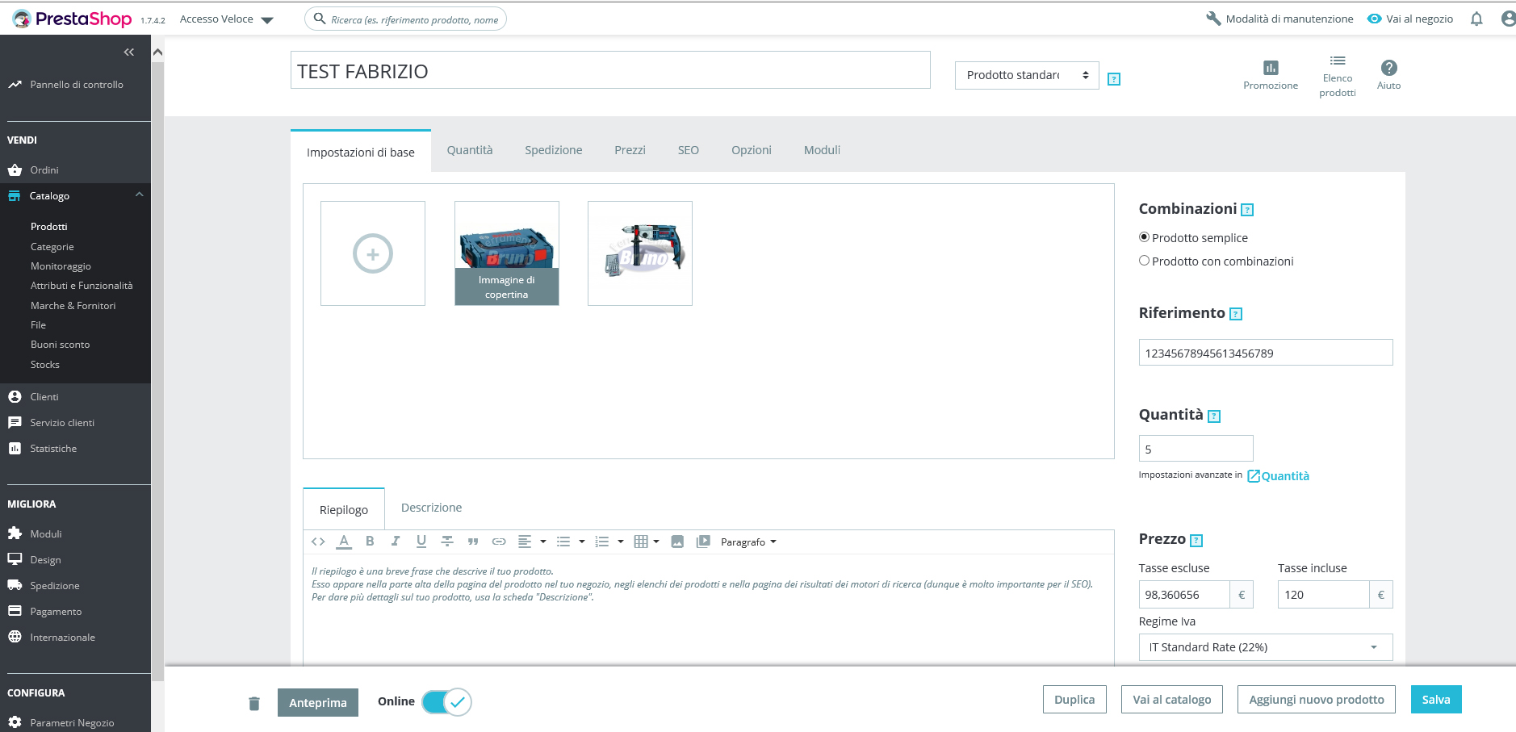The width and height of the screenshot is (1516, 732).
Task: Open the Paragrafo format dropdown
Action: pyautogui.click(x=748, y=542)
